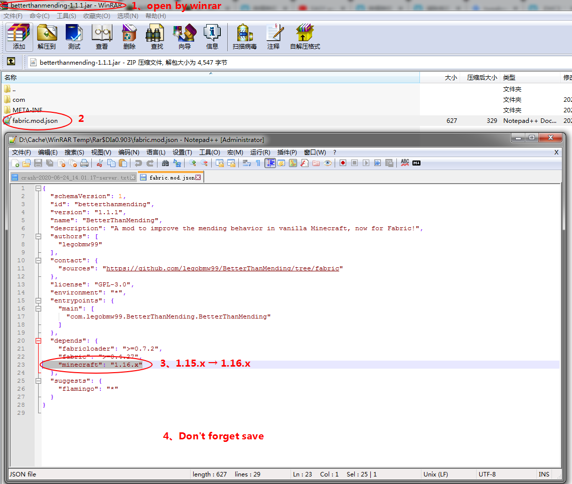
Task: Zoom out using the Notepad++ toolbar
Action: point(204,163)
